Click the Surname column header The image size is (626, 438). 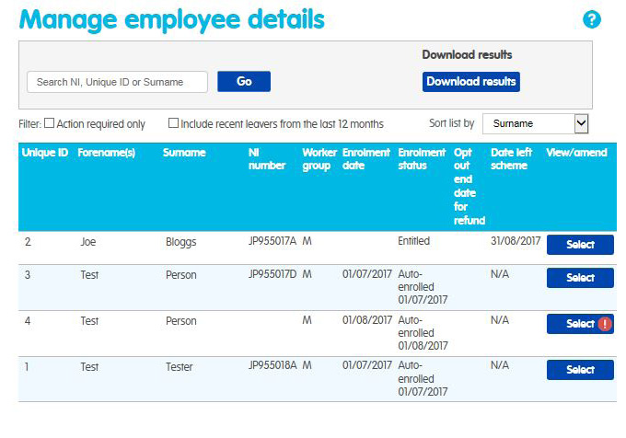tap(184, 153)
